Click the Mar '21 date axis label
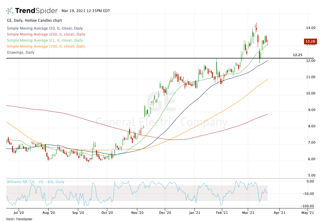The image size is (323, 222). point(248,213)
